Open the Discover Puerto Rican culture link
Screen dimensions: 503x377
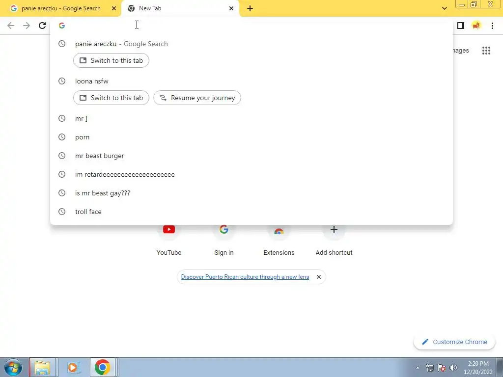coord(245,277)
